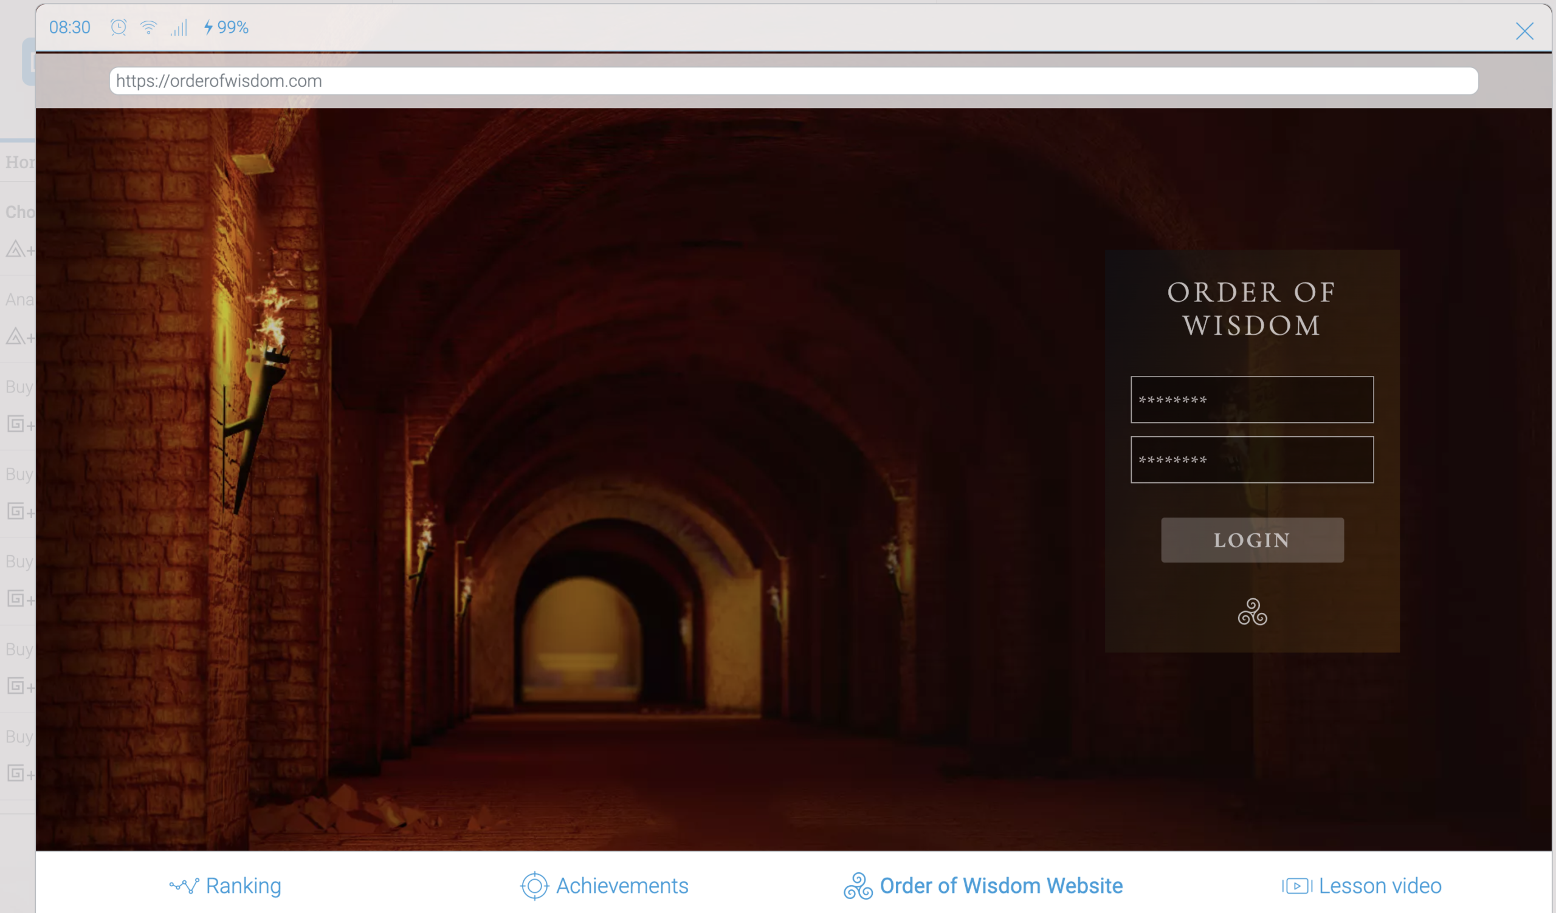The height and width of the screenshot is (913, 1556).
Task: Select the Order of Wisdom Website tab
Action: (x=1001, y=886)
